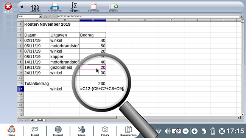Collapse the toolbar with the left arrow
246x138 pixels.
click(x=21, y=7)
